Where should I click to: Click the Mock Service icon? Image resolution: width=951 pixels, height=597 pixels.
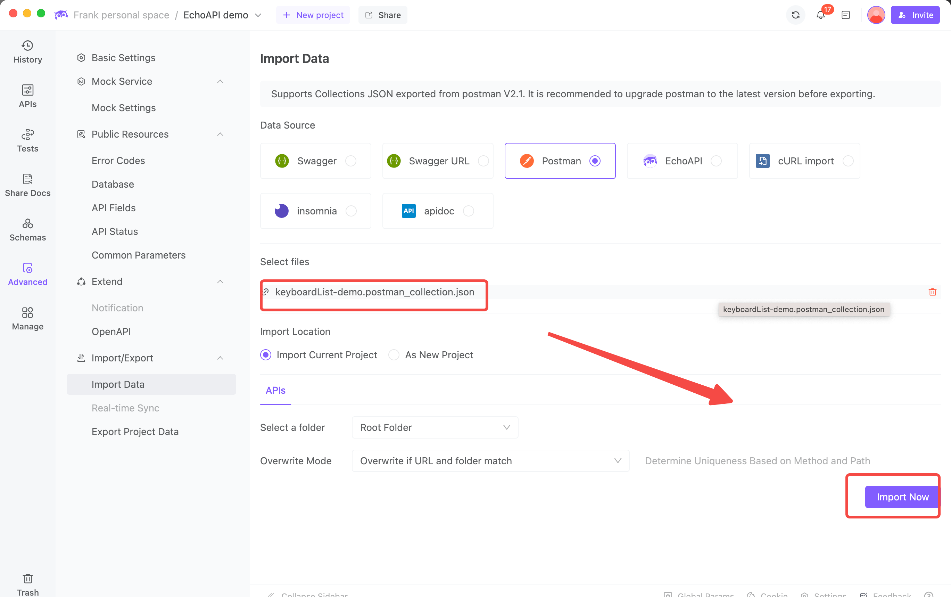[81, 81]
